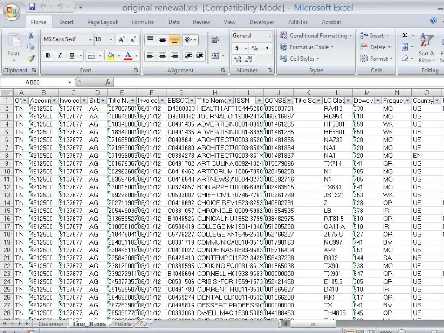The image size is (444, 333).
Task: Open the Office Button menu
Action: tap(12, 12)
